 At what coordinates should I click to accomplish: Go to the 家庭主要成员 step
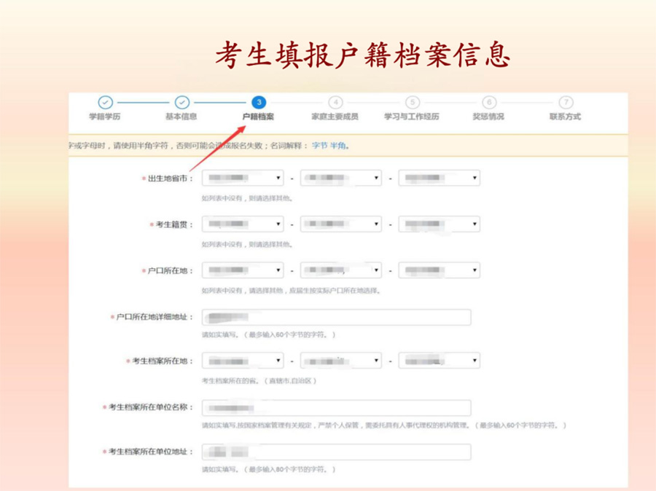coord(335,117)
